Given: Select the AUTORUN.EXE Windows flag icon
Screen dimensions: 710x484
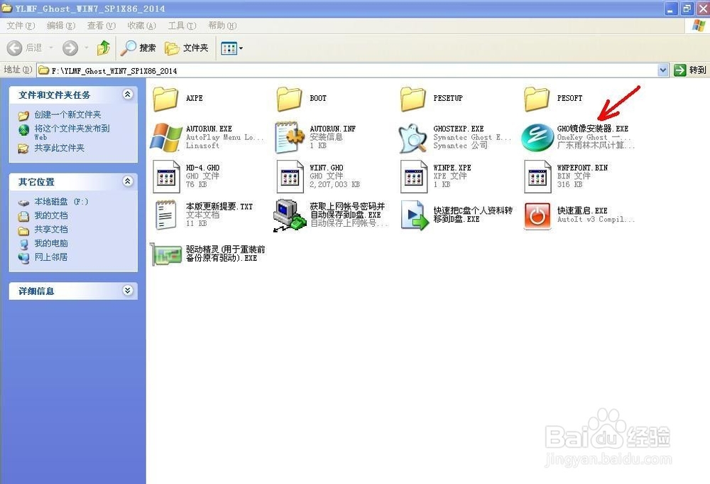Looking at the screenshot, I should click(x=165, y=137).
